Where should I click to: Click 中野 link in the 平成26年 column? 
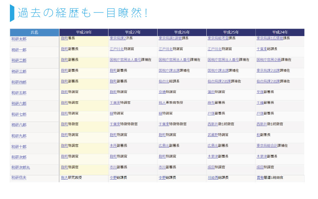(162, 177)
